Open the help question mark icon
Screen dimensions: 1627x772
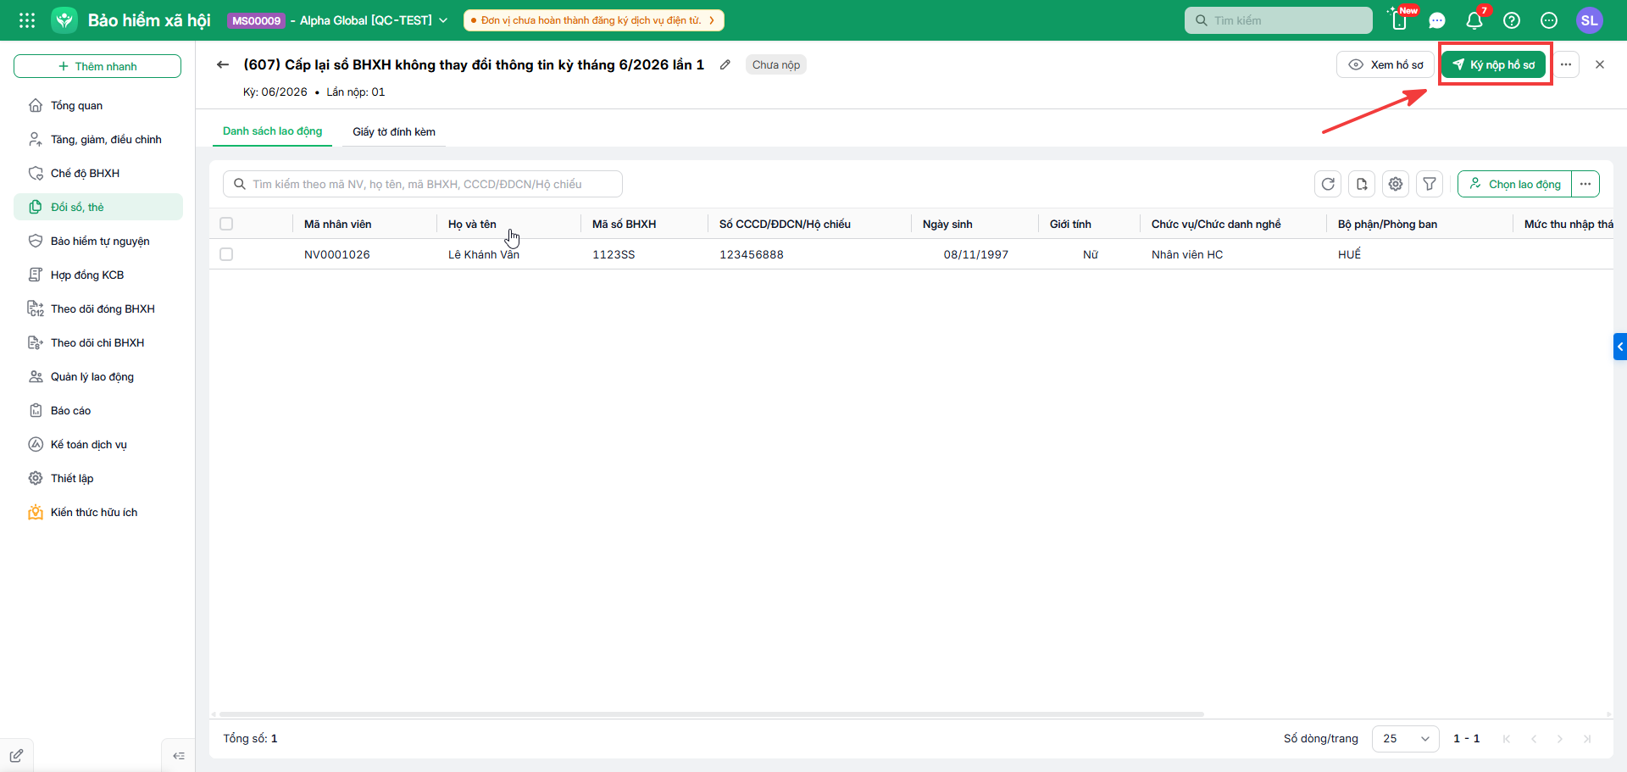(1512, 20)
